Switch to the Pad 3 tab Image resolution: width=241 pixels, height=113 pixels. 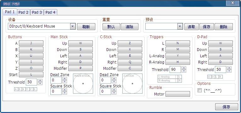37,13
